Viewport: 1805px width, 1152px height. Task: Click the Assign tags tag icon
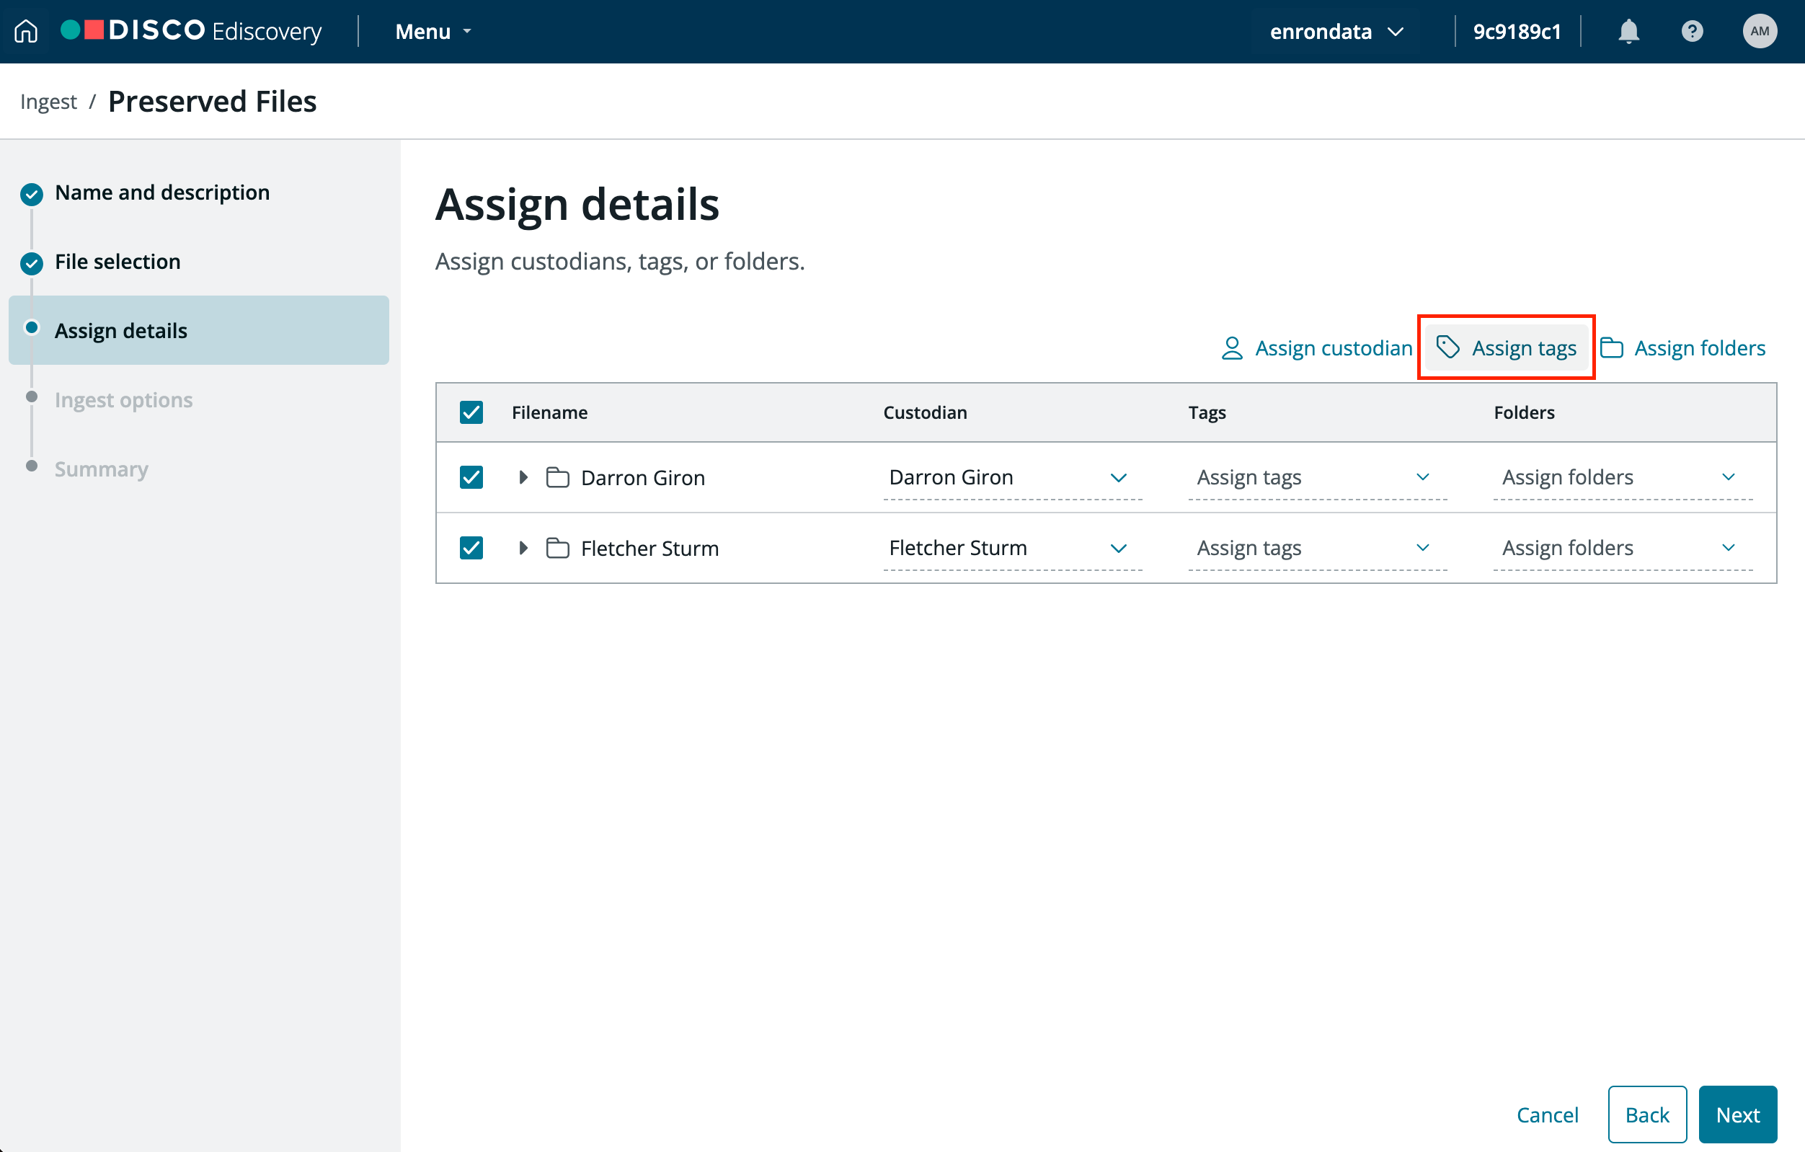point(1447,347)
